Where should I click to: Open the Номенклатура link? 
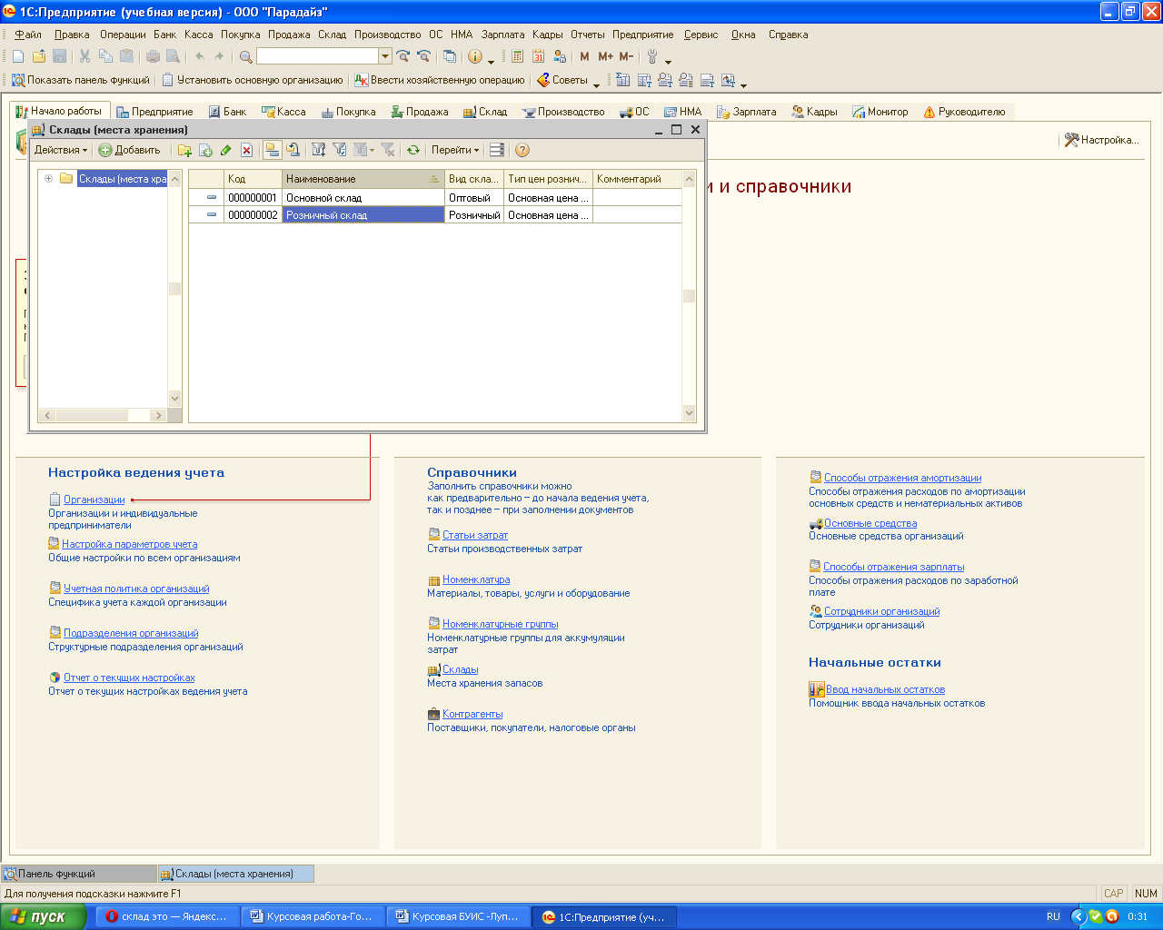pyautogui.click(x=476, y=579)
